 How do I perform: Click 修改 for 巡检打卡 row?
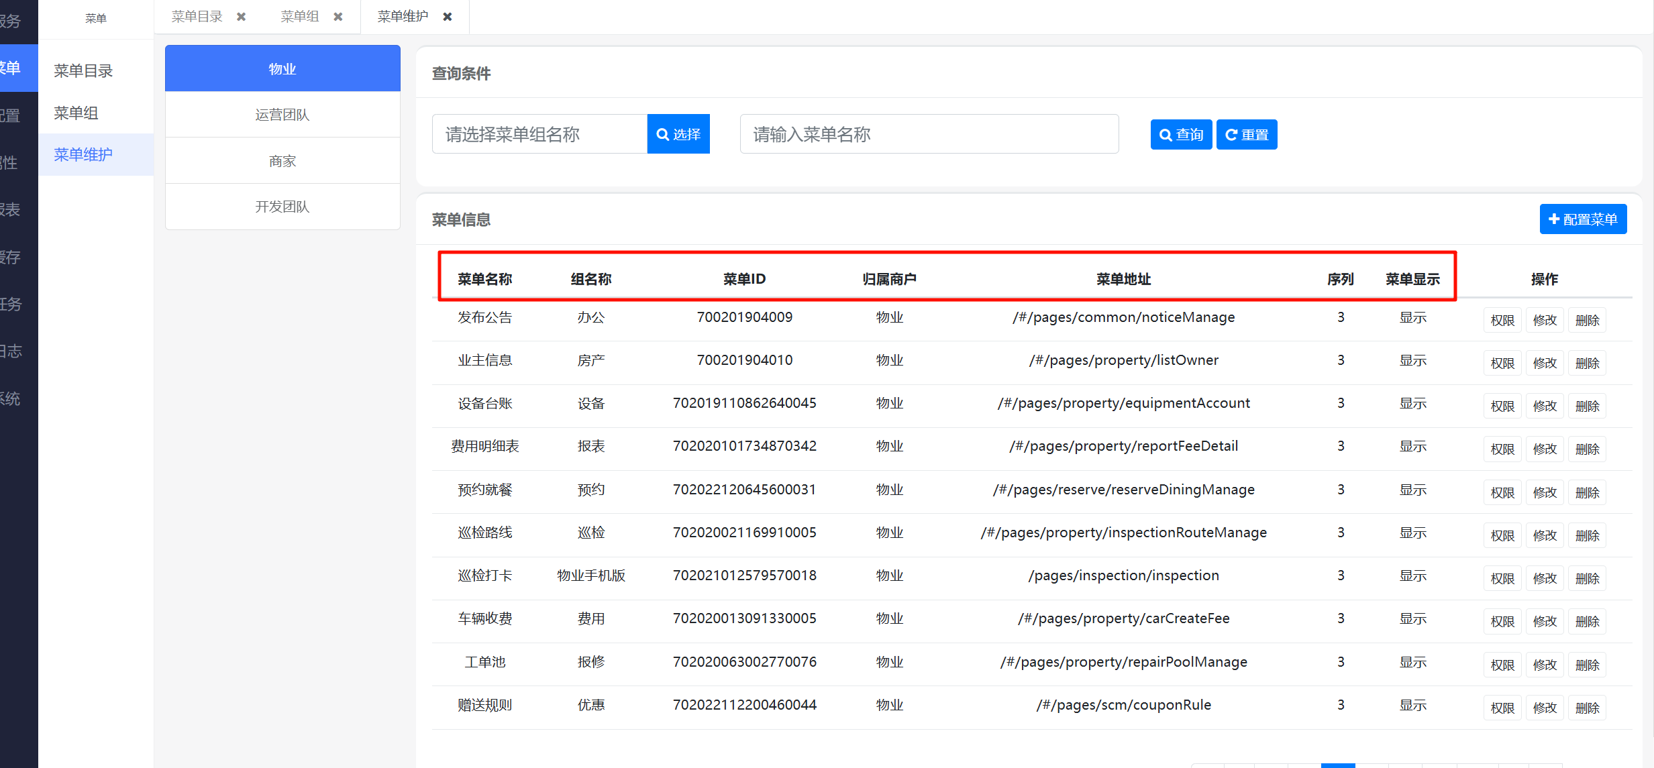tap(1545, 579)
